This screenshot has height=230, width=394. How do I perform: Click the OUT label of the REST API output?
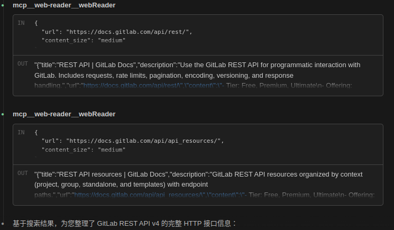(23, 64)
